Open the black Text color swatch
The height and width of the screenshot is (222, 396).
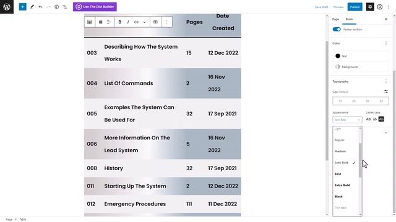coord(338,56)
